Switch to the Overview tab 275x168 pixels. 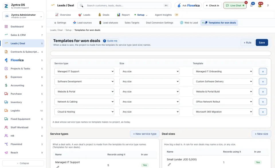pos(63,15)
